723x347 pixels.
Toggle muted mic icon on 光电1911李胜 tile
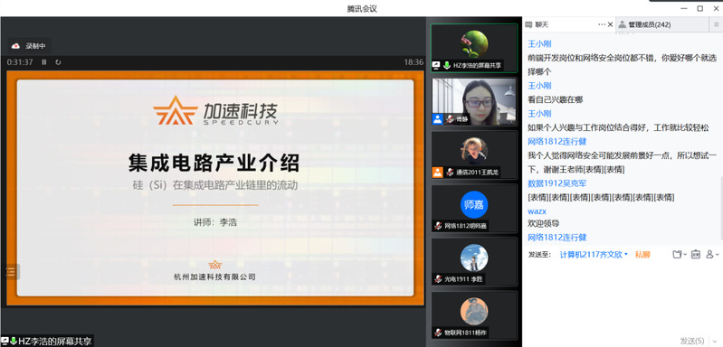[x=438, y=279]
